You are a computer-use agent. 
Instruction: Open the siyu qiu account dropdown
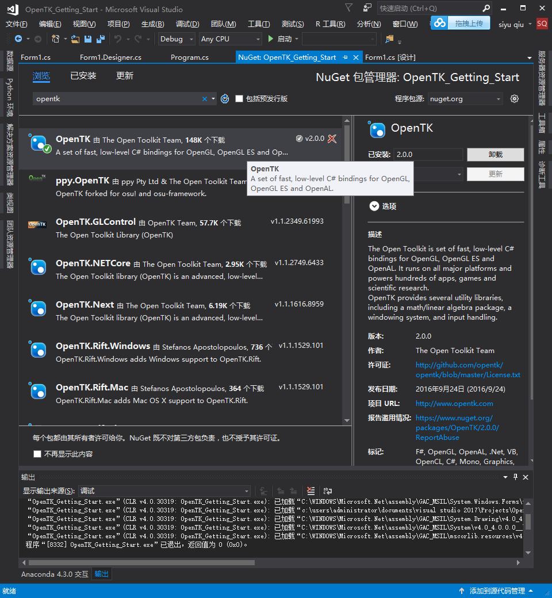point(515,24)
